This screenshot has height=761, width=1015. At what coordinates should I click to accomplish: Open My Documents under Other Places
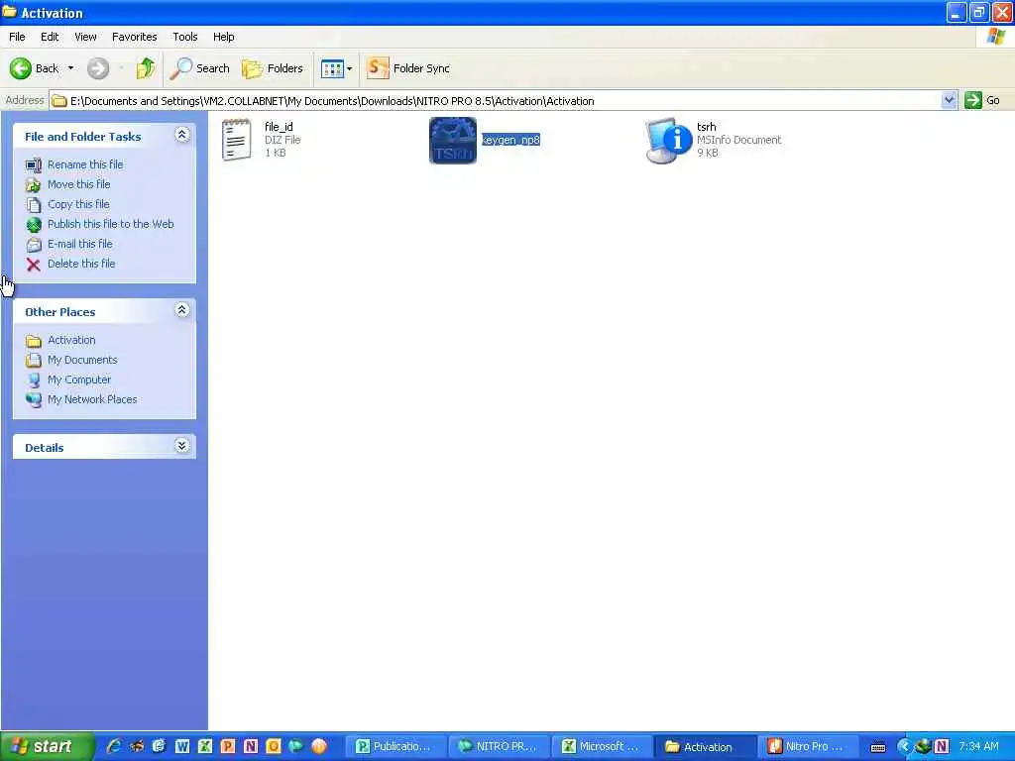point(82,360)
